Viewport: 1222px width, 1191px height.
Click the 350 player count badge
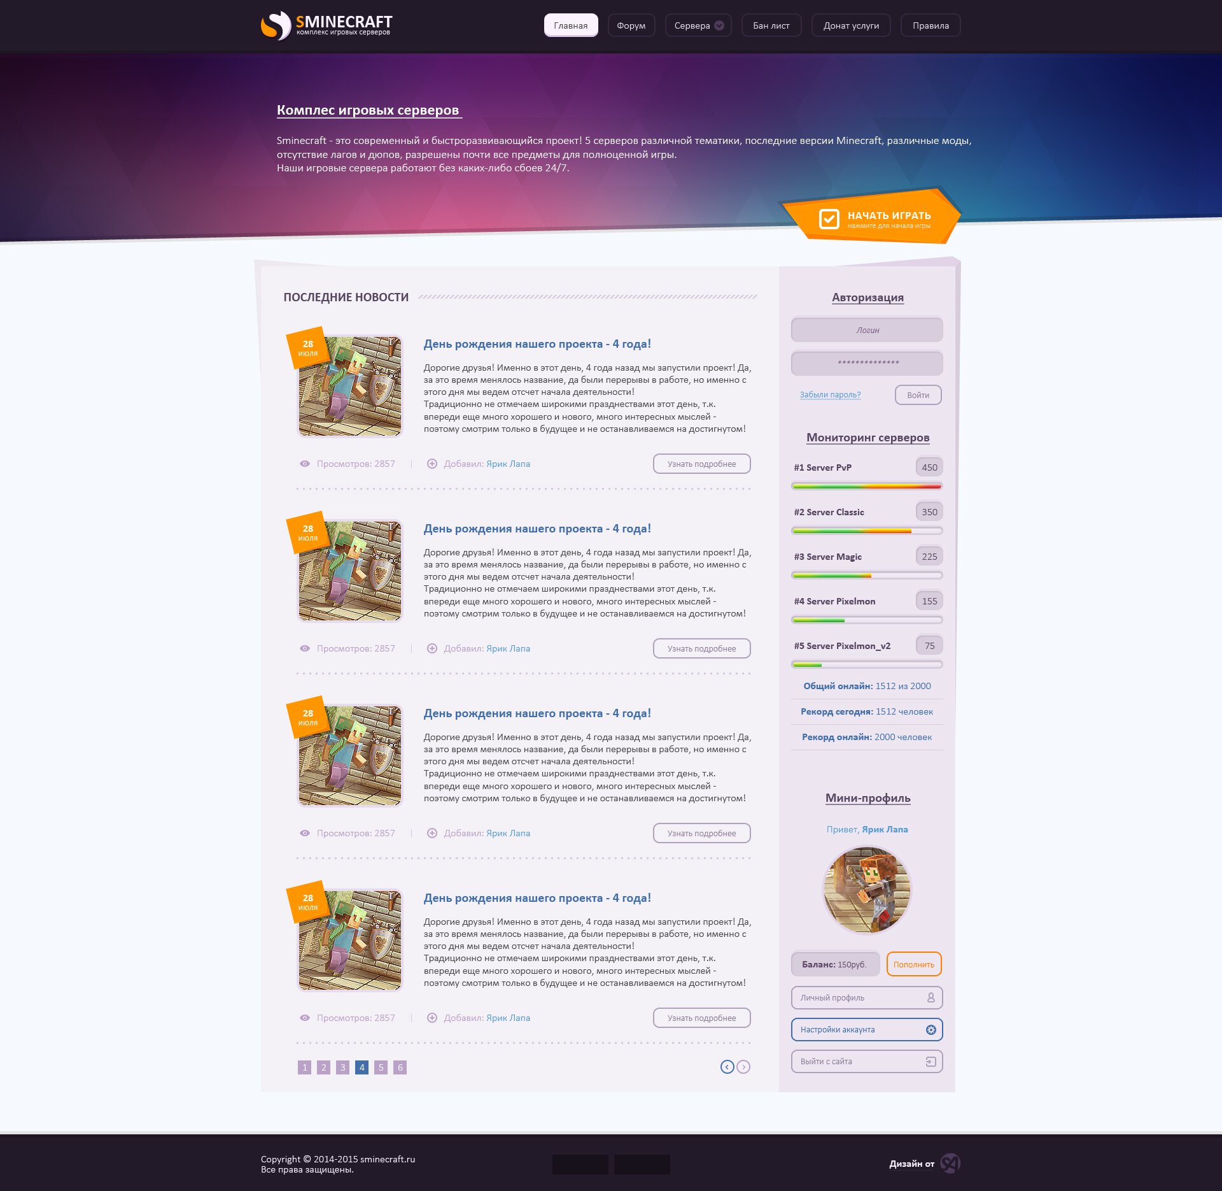[x=929, y=511]
